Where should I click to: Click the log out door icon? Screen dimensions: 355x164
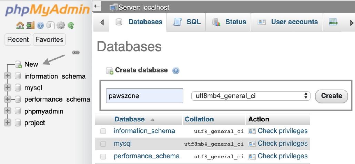pos(30,26)
